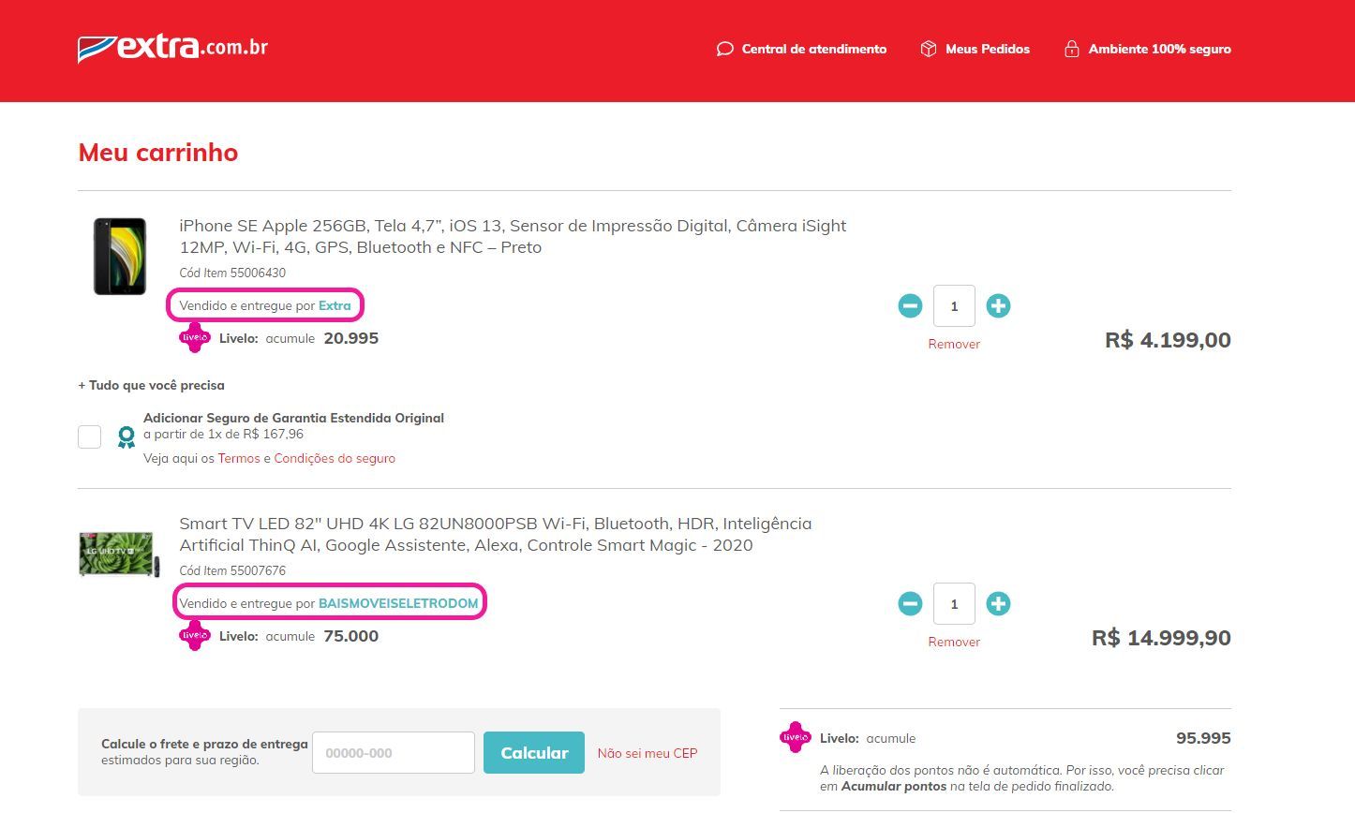Screen dimensions: 1355x813
Task: Click the Extra seller link for iPhone
Action: tap(335, 305)
